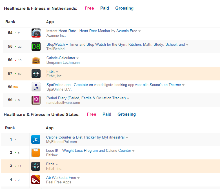Screen dimensions: 220x193
Task: Click the Period Diary flower icon
Action: pos(36,100)
